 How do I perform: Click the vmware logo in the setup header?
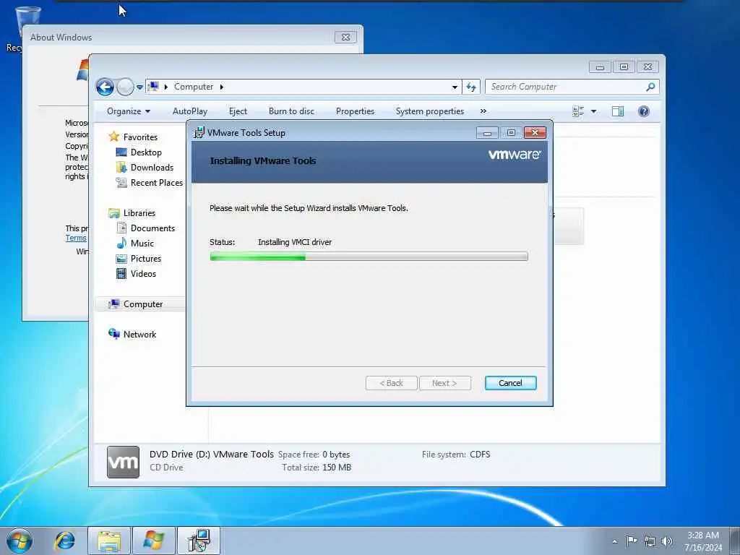click(x=515, y=155)
